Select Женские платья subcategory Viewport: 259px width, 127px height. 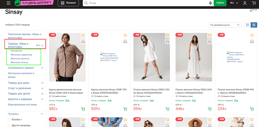click(x=19, y=63)
